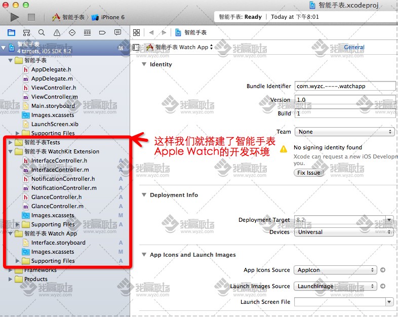Select Interface.storyboard file

coord(58,243)
